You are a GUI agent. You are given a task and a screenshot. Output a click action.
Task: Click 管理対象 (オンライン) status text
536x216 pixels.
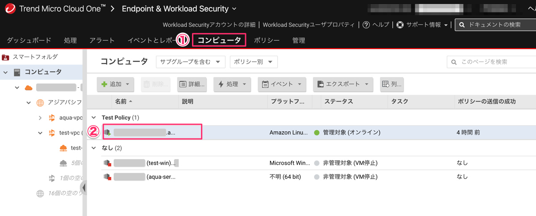pos(352,133)
